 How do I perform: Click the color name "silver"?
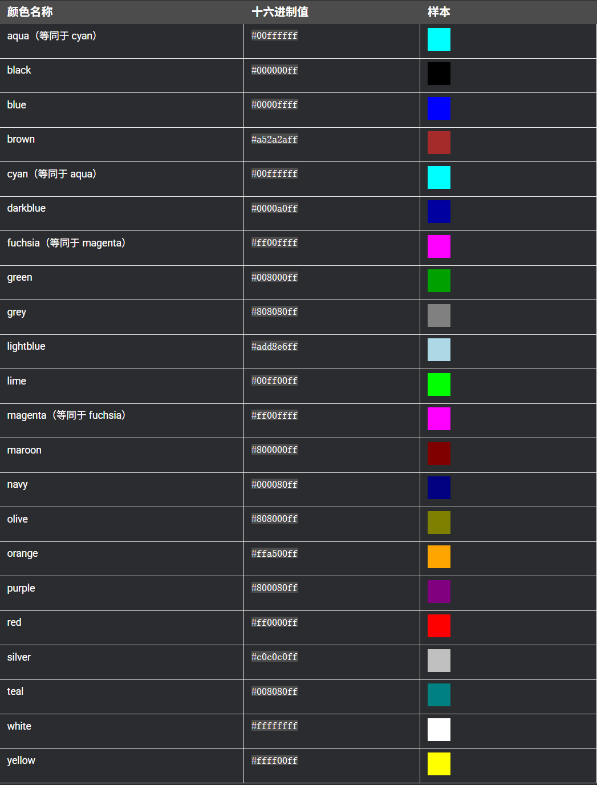click(x=19, y=657)
